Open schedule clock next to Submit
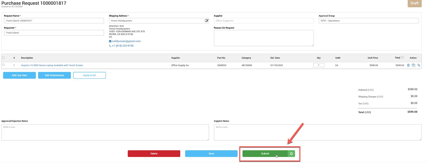427x167 pixels. tap(291, 153)
